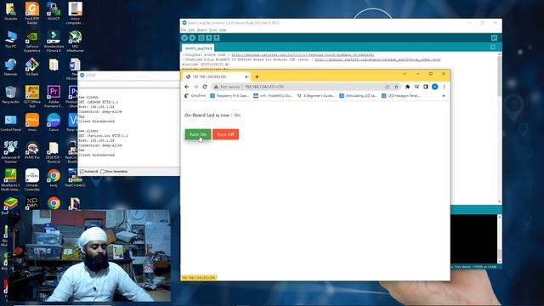The width and height of the screenshot is (544, 306).
Task: Select the MSI Afterburner desktop icon
Action: tap(75, 42)
